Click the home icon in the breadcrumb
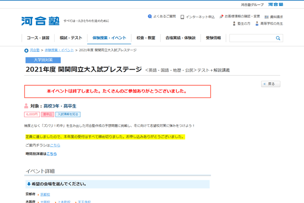Image resolution: width=304 pixels, height=203 pixels. pos(26,51)
